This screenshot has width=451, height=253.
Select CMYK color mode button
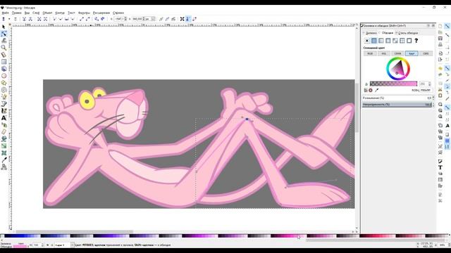tap(397, 53)
